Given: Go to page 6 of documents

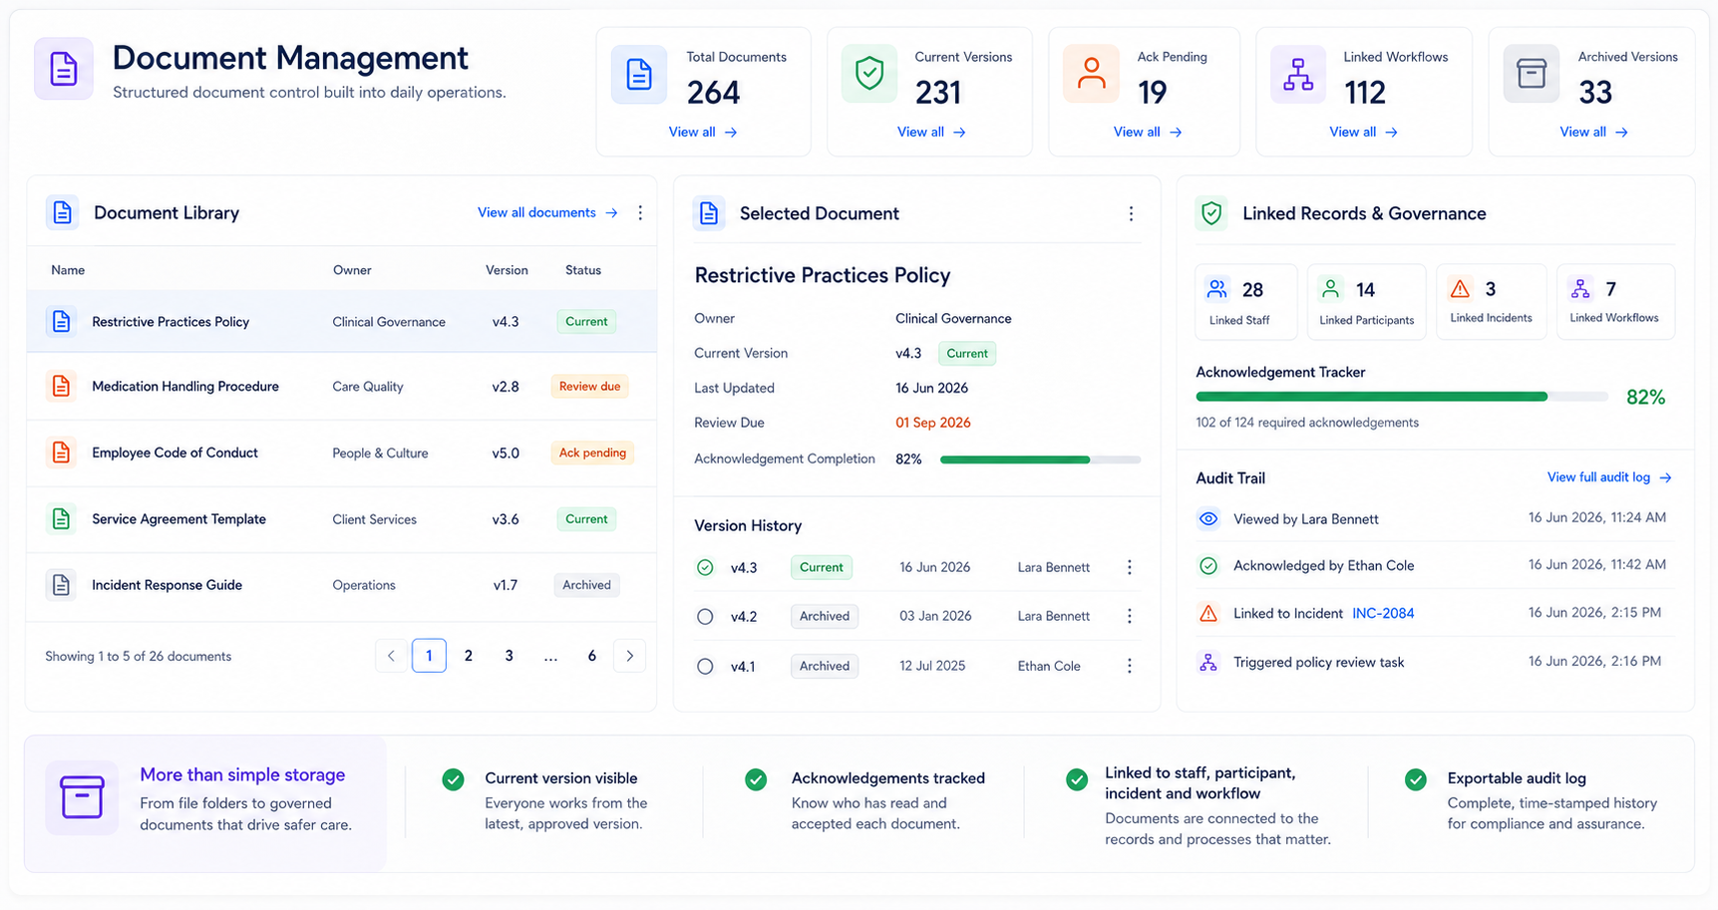Looking at the screenshot, I should pyautogui.click(x=592, y=656).
